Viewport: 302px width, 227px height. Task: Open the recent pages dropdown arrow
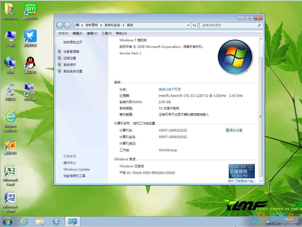tap(72, 25)
